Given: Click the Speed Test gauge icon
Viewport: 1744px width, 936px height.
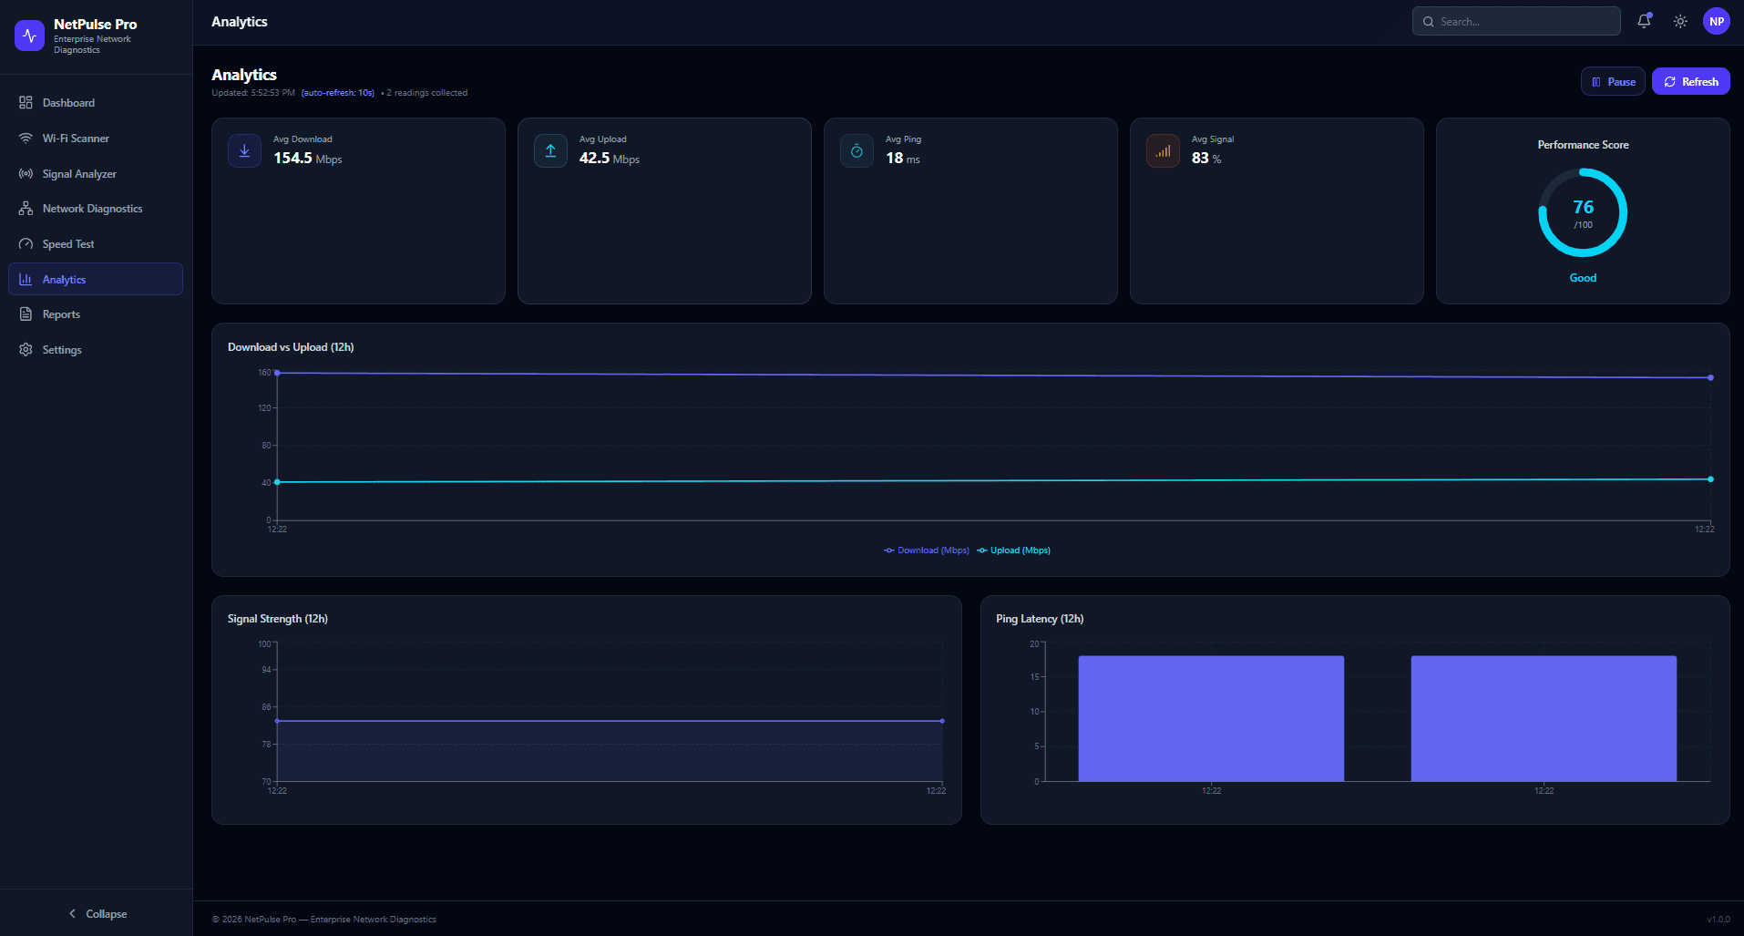Looking at the screenshot, I should [26, 244].
